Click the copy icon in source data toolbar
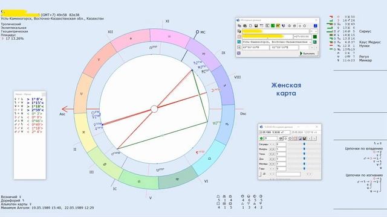 [239, 25]
